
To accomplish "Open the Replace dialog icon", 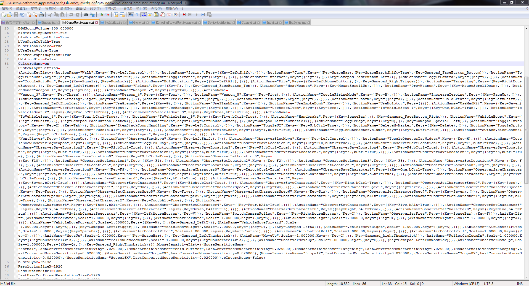I will pyautogui.click(x=92, y=15).
